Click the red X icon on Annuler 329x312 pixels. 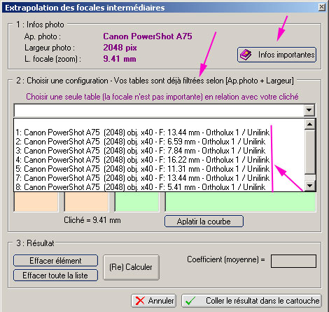[x=140, y=301]
